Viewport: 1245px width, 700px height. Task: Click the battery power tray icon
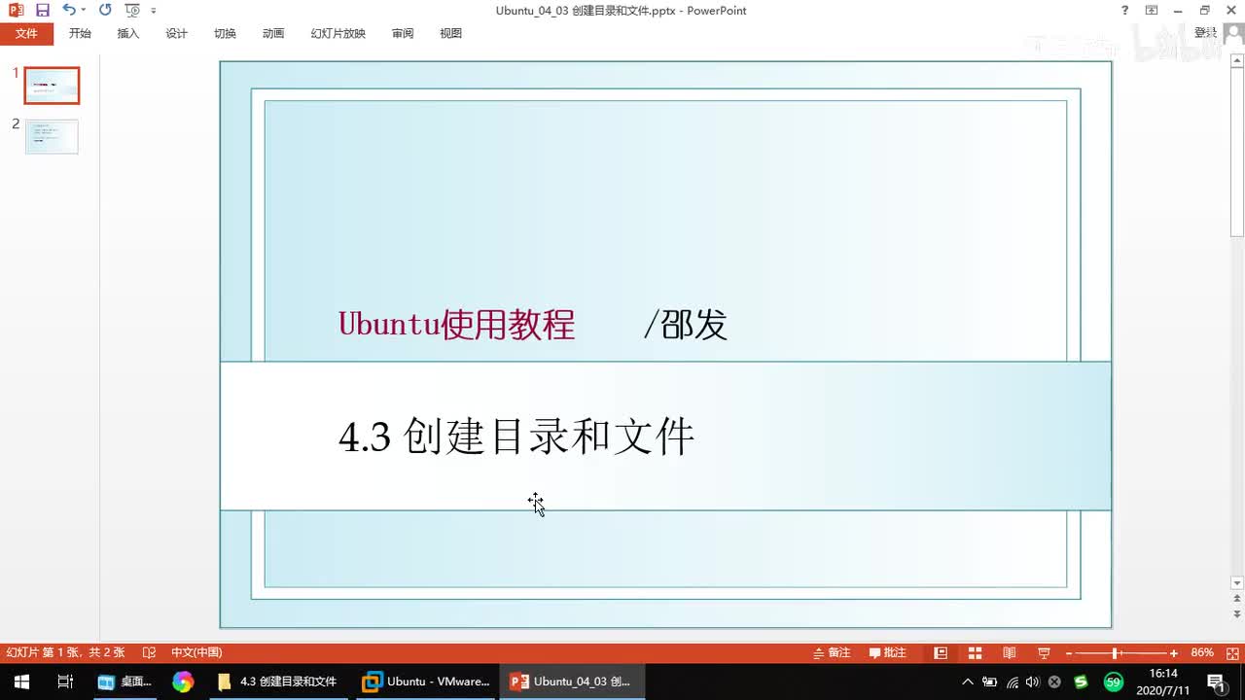click(990, 682)
